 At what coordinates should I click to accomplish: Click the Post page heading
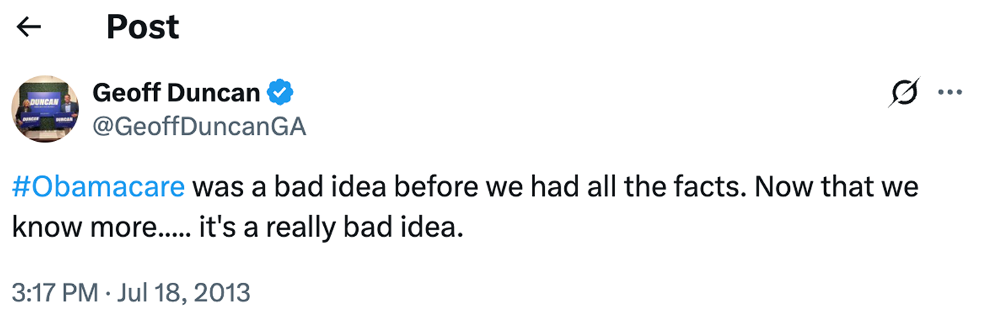point(143,28)
